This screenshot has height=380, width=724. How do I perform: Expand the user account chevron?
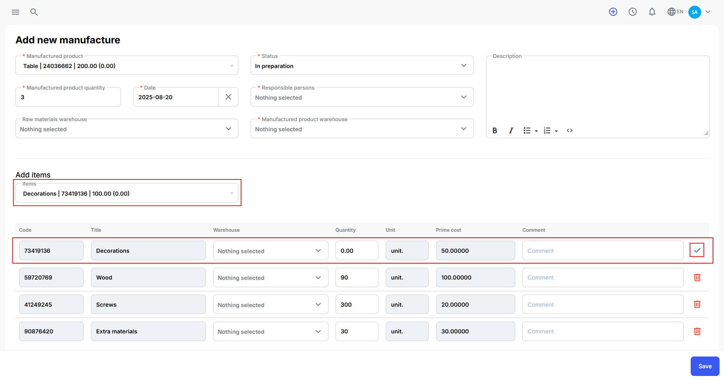[708, 12]
